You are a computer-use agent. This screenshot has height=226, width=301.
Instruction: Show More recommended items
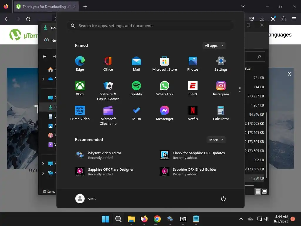[x=216, y=140]
